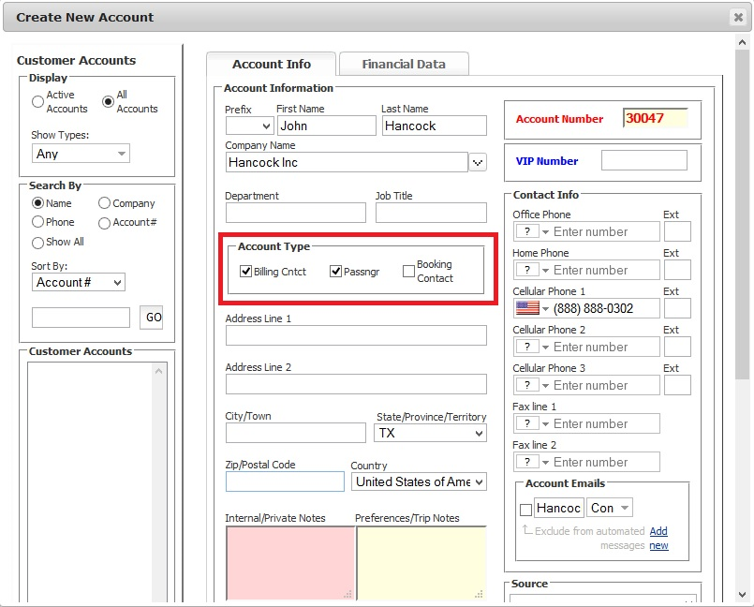Click the country code box for Home Phone

(x=527, y=270)
